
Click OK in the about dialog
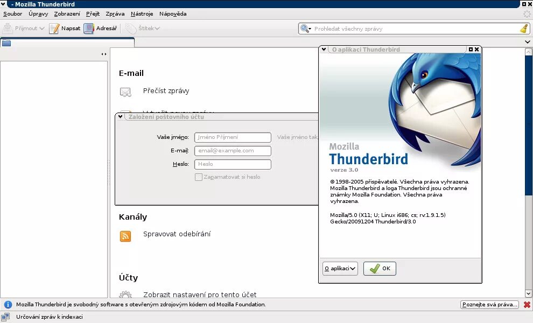click(380, 269)
